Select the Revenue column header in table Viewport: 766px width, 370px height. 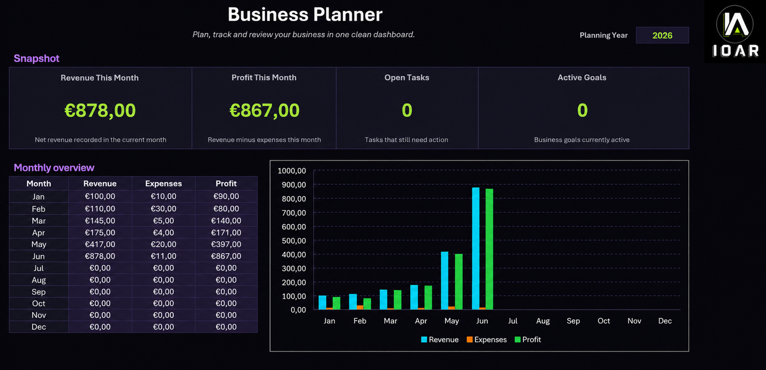(100, 183)
